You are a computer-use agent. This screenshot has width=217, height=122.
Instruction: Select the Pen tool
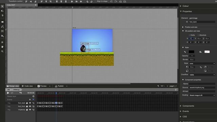pyautogui.click(x=2, y=26)
